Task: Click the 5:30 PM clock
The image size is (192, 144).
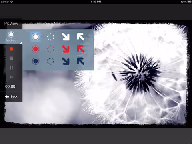Action: 96,2
